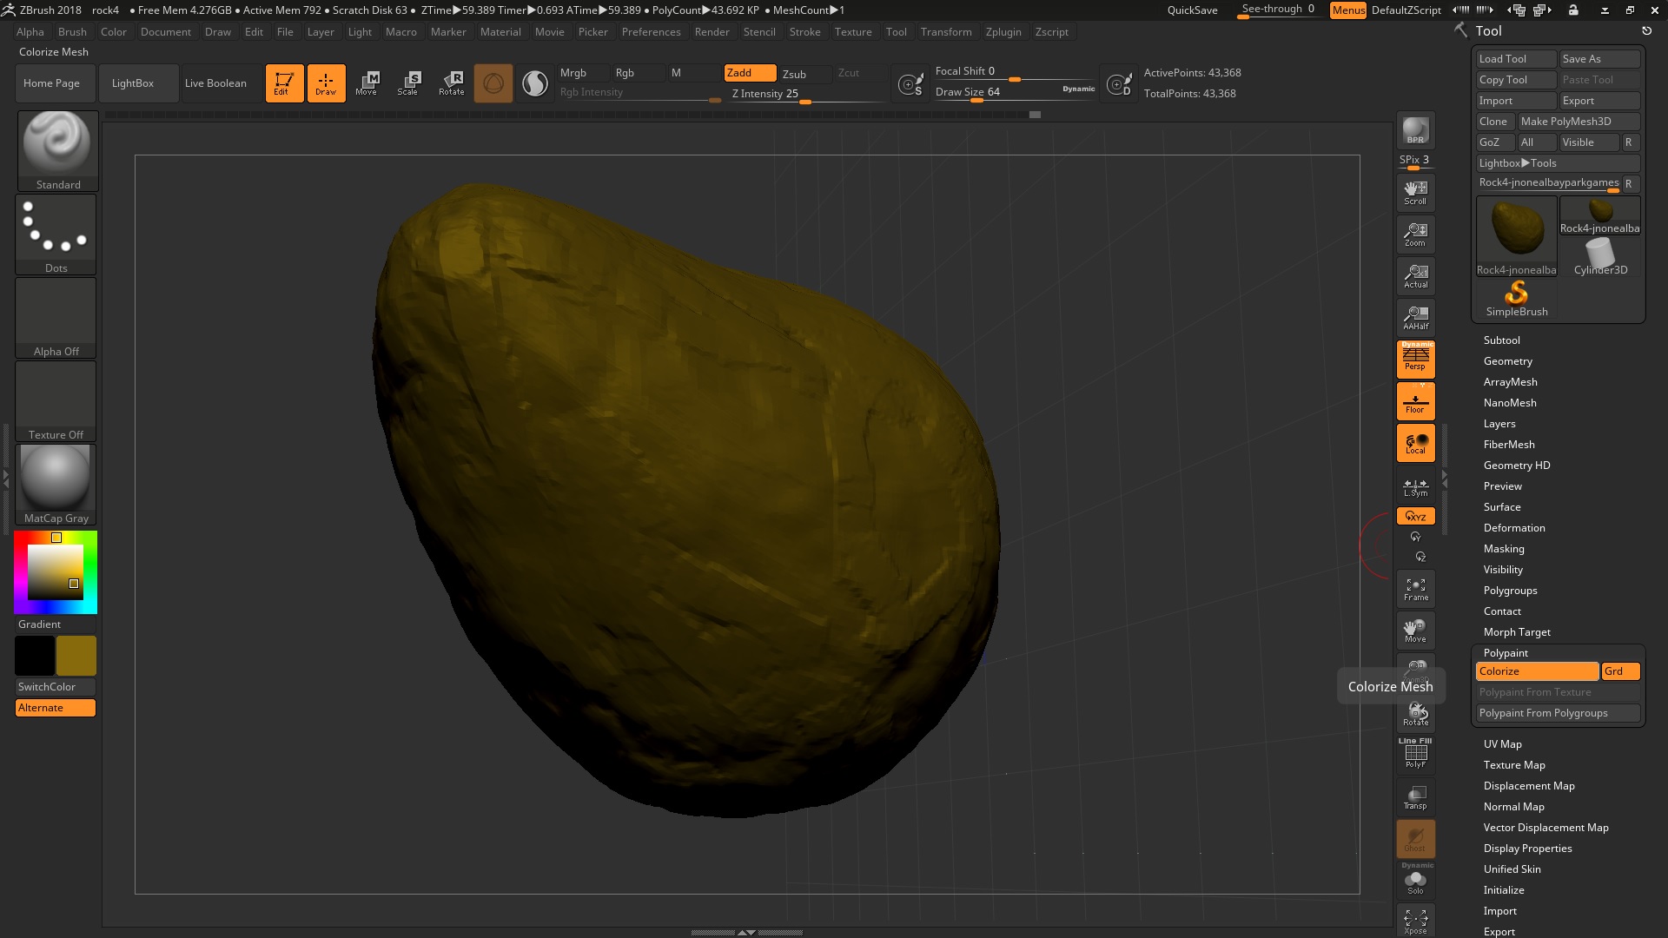The image size is (1668, 938).
Task: Select the SimpleBrush tool
Action: [x=1516, y=299]
